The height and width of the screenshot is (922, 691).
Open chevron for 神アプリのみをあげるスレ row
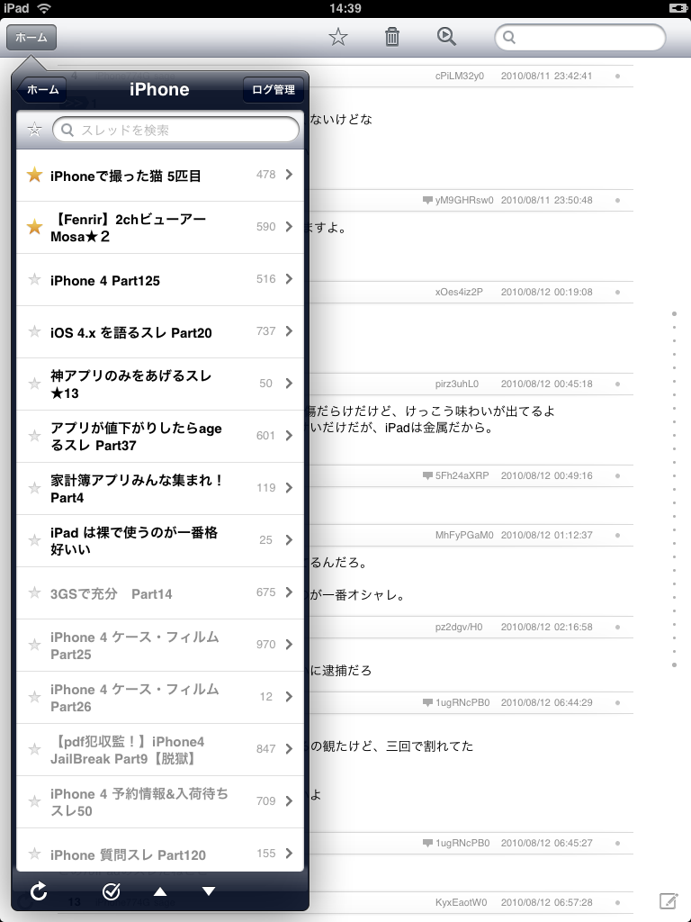(x=289, y=384)
